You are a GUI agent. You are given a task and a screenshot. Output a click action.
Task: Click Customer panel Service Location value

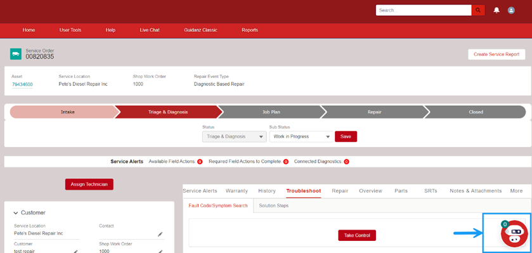[x=38, y=233]
